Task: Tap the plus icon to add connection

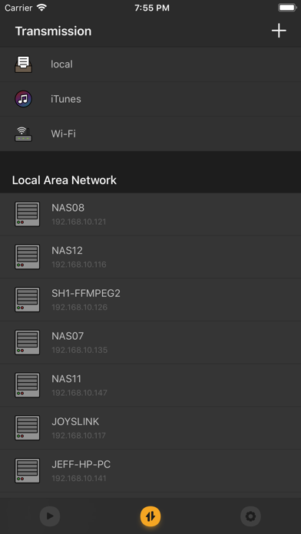Action: pos(279,31)
